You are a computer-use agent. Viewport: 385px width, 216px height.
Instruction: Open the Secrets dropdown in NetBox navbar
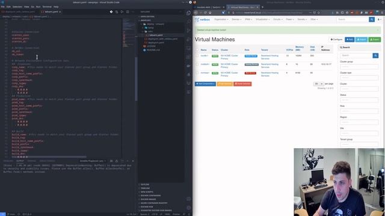302,19
